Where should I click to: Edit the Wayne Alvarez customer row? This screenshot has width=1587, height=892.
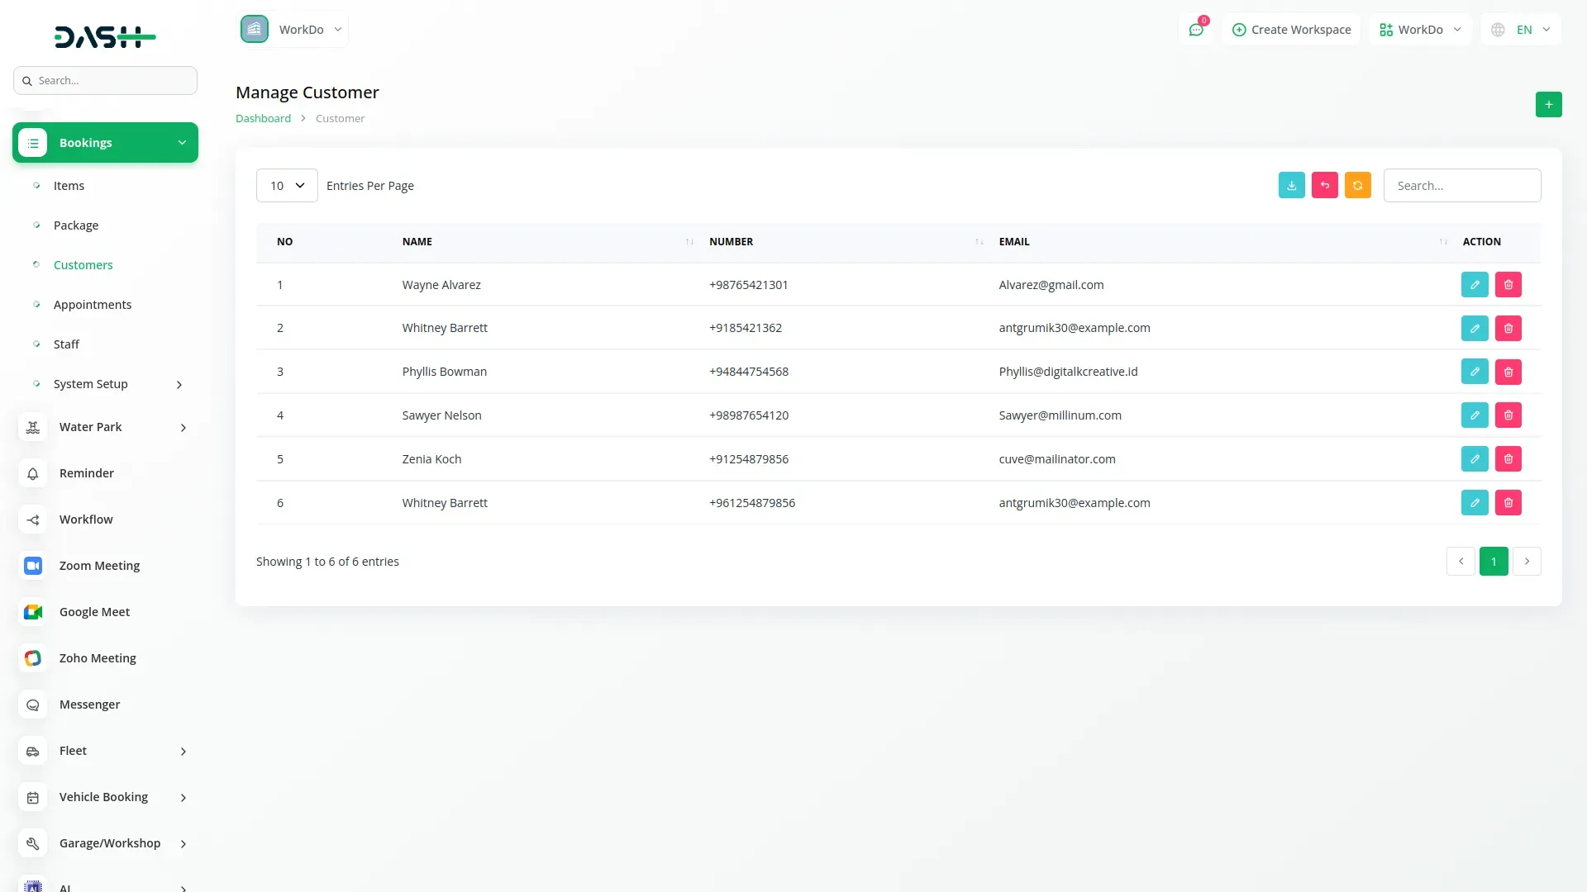(x=1474, y=285)
